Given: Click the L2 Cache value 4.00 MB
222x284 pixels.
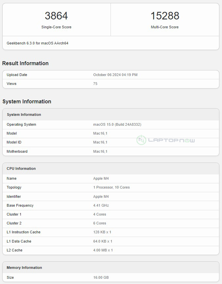Looking at the screenshot, I should click(103, 250).
